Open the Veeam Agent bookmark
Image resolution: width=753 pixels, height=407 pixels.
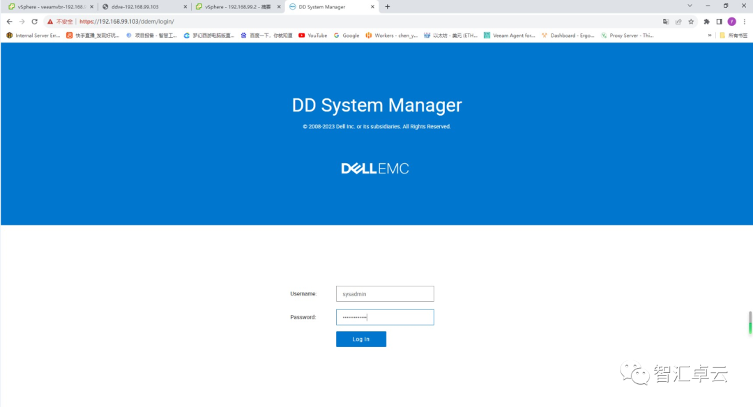coord(509,36)
